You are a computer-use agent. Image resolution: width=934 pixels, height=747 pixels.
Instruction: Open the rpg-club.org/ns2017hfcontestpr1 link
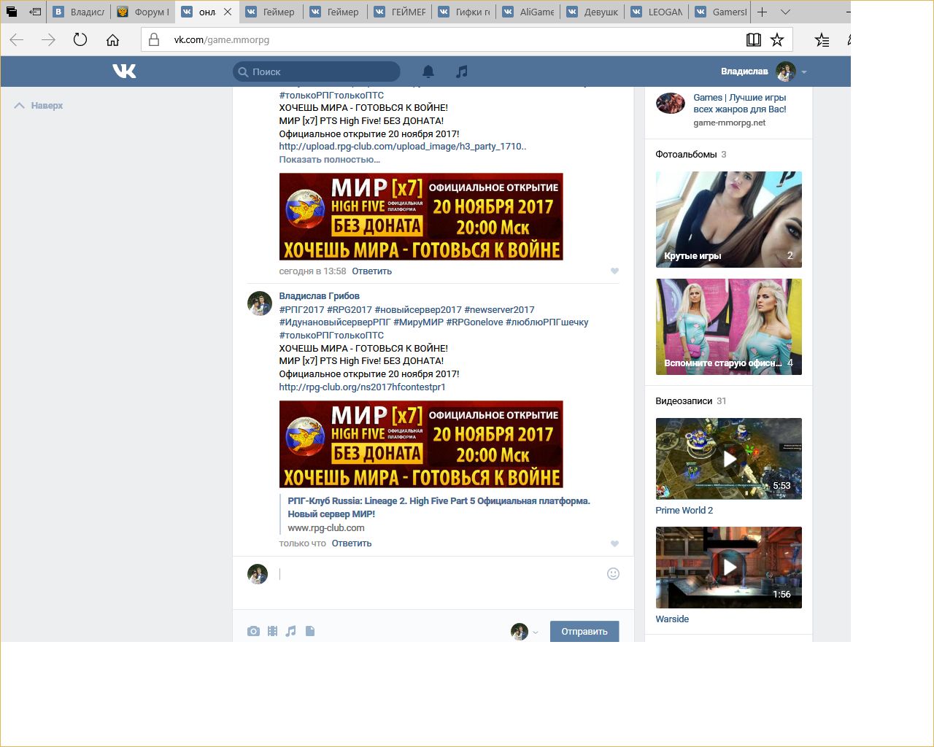click(x=362, y=387)
